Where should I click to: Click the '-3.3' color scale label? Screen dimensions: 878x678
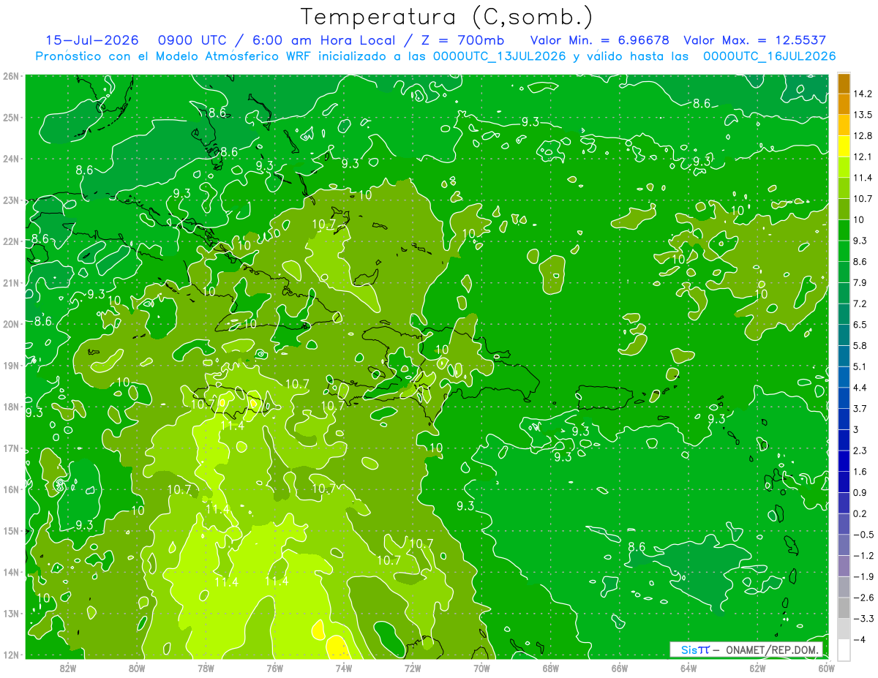click(863, 618)
